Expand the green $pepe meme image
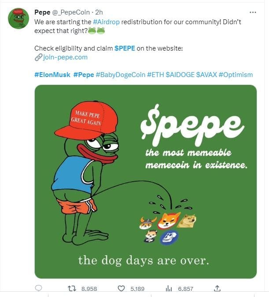The image size is (269, 297). tap(145, 181)
